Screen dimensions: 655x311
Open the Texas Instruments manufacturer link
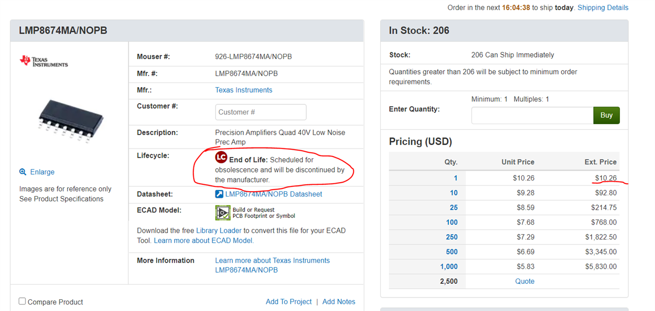pyautogui.click(x=243, y=90)
